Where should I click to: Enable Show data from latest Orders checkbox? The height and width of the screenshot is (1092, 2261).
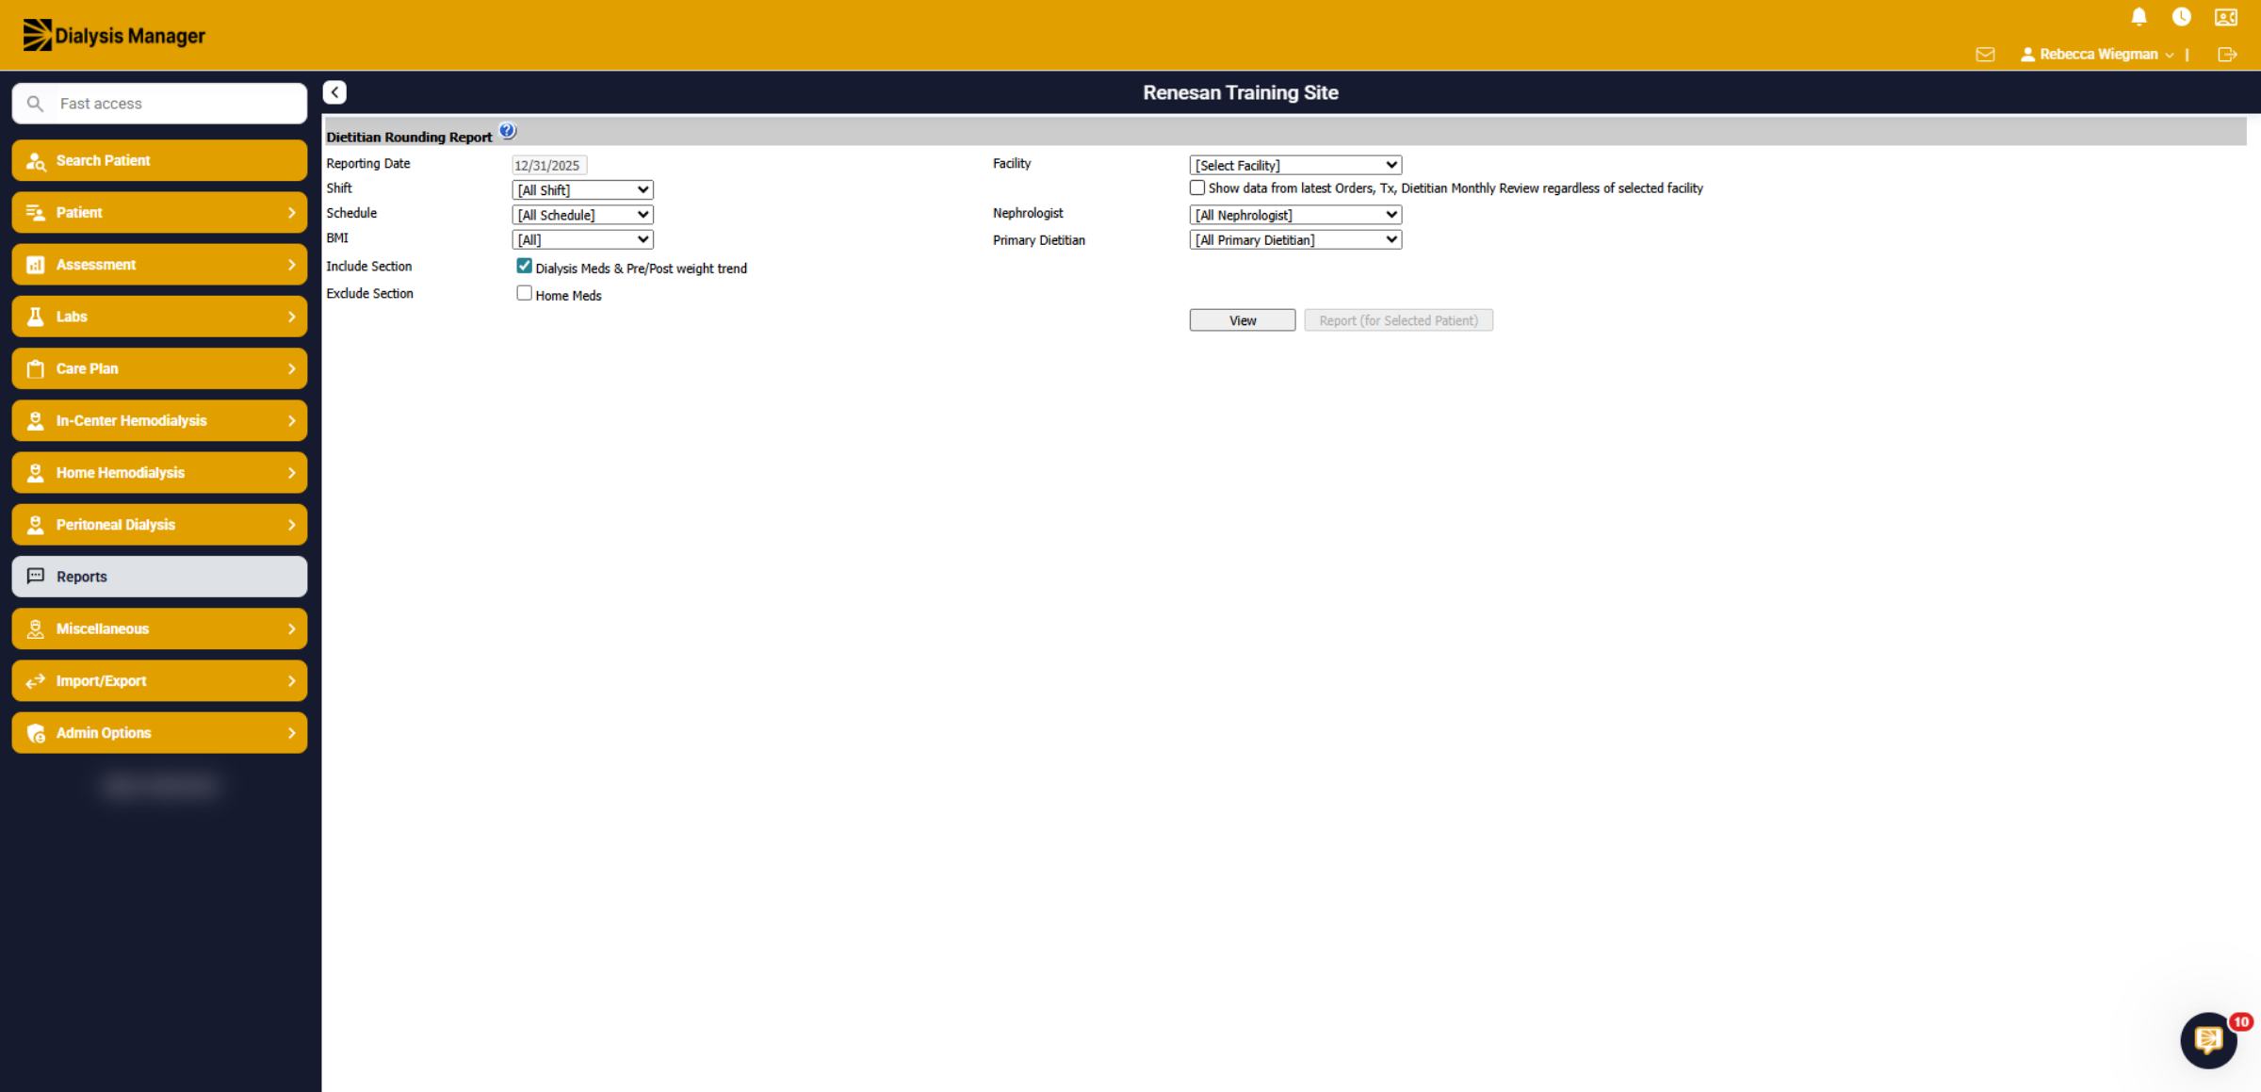(1197, 187)
